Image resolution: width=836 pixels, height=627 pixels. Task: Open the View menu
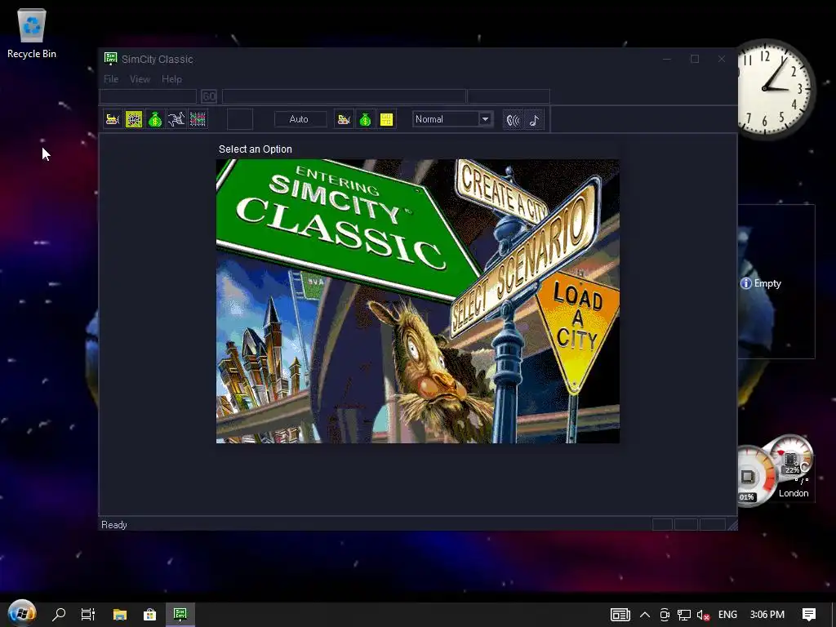[x=140, y=79]
